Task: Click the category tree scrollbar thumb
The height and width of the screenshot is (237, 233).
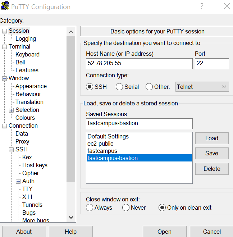Action: 71,109
